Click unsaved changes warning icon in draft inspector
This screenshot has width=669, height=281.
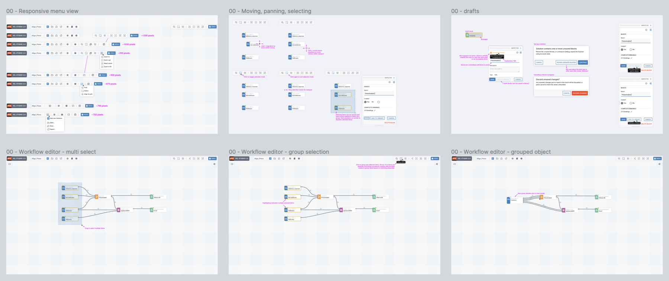(x=491, y=53)
